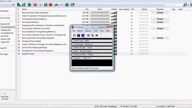Stream 'Stunning Asian Ladies Unleashed' torrent

[160, 13]
